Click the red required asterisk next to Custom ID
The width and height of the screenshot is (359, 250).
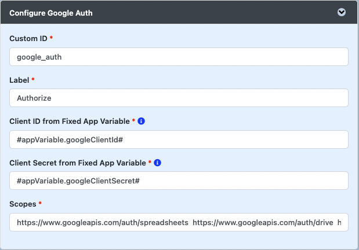click(x=51, y=38)
